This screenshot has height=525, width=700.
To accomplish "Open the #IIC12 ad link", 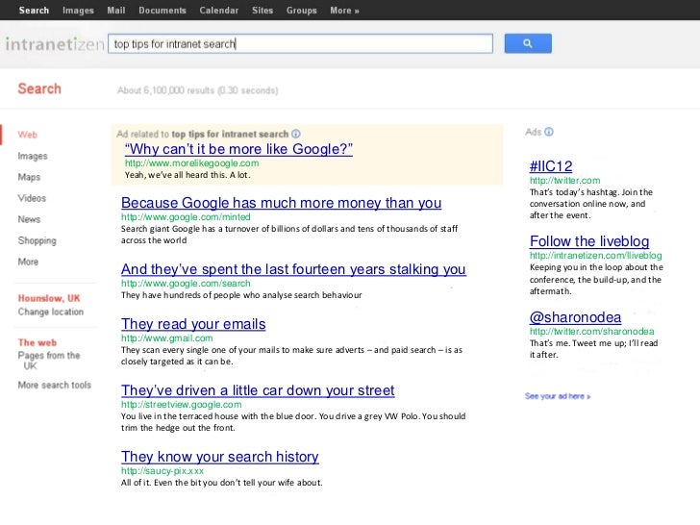I will [x=551, y=166].
